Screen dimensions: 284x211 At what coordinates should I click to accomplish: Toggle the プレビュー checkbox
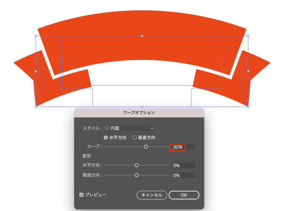(x=82, y=195)
